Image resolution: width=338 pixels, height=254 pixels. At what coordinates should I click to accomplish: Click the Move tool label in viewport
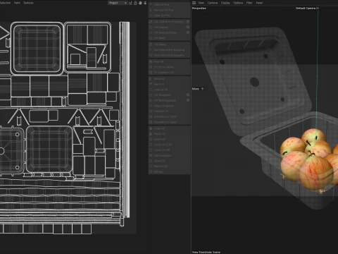click(x=196, y=89)
